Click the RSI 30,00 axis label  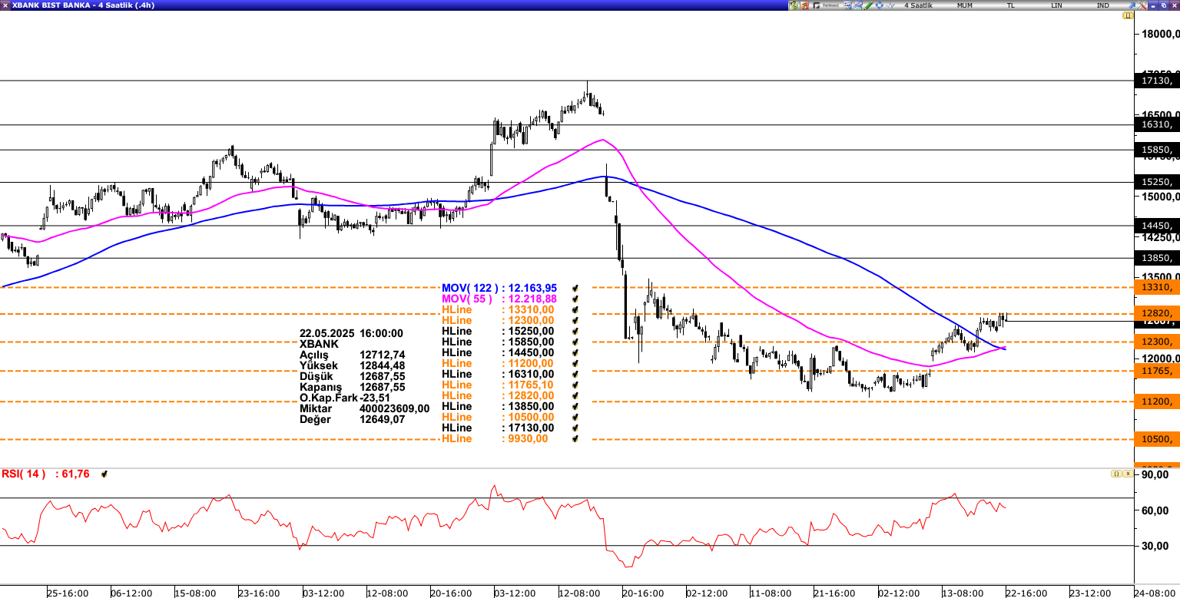click(1156, 546)
